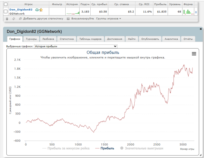Click the Visualize image icon
This screenshot has height=158, width=204.
(x=68, y=19)
